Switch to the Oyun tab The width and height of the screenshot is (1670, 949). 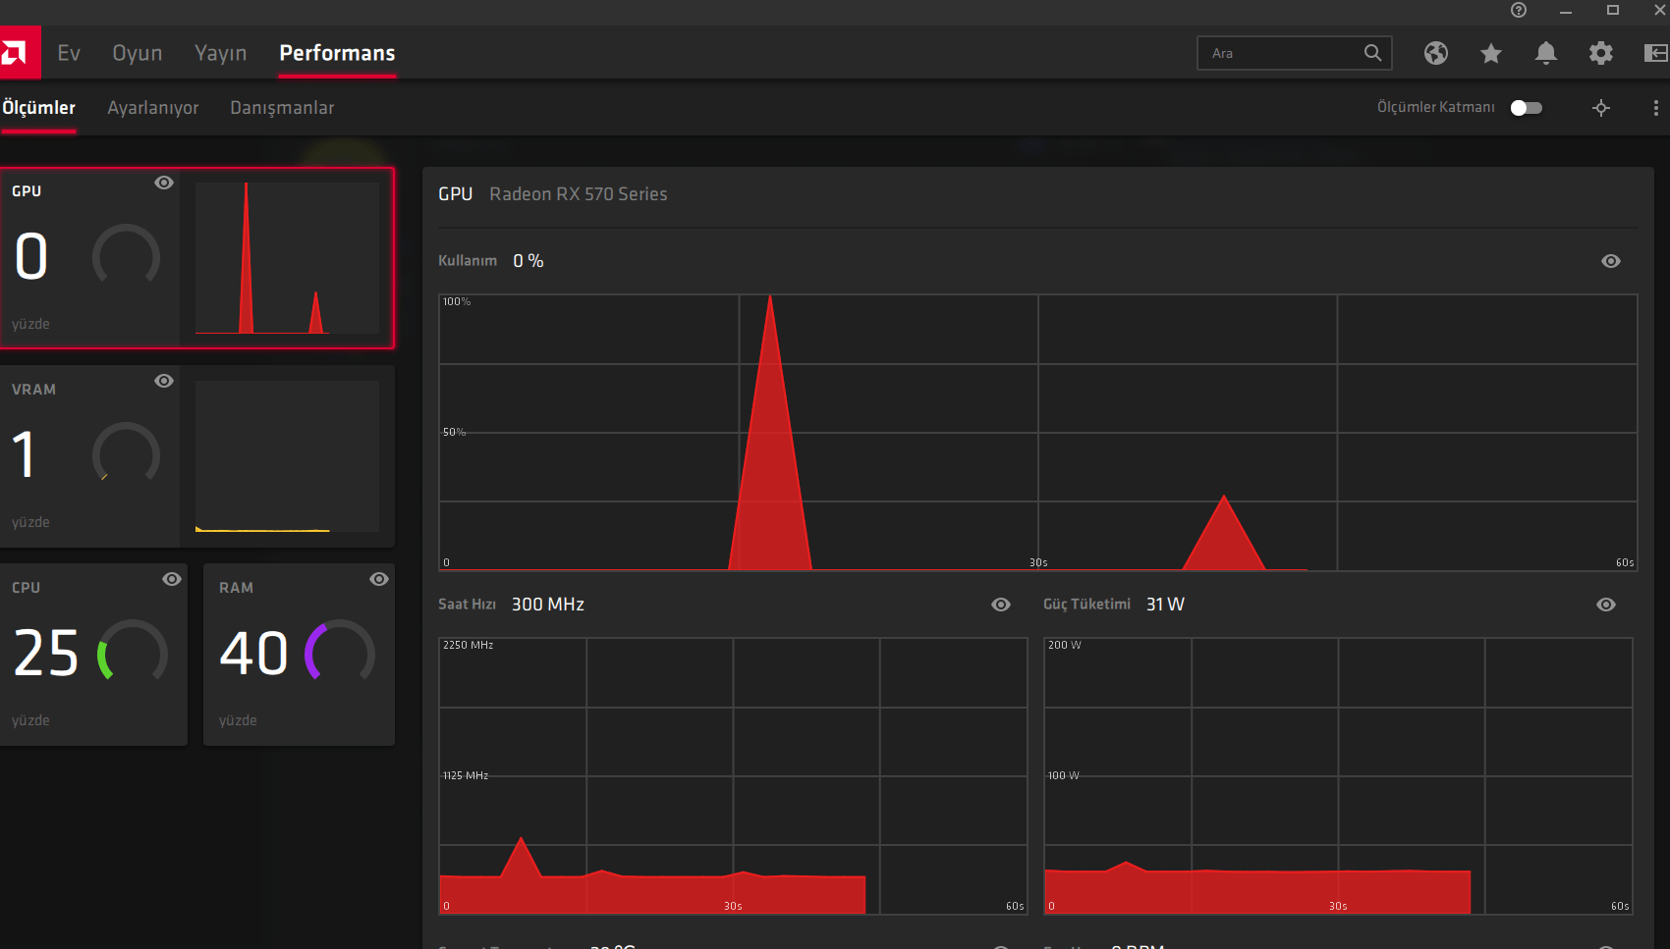click(x=138, y=53)
